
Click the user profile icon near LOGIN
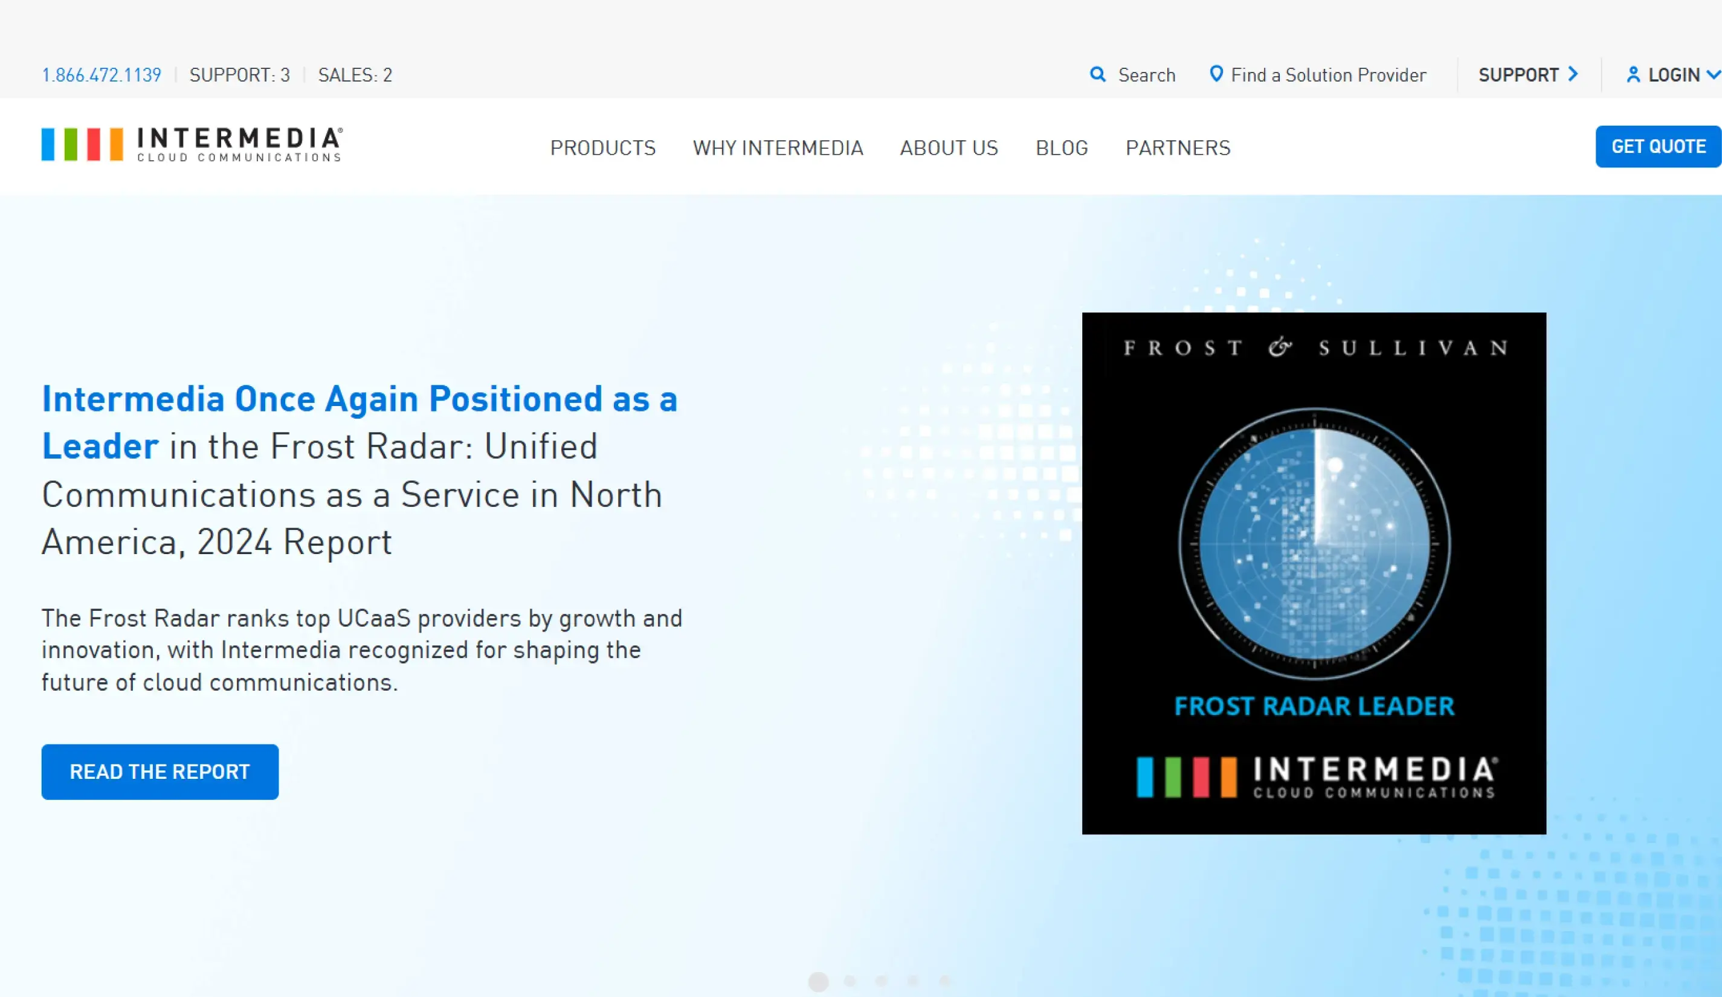coord(1633,74)
